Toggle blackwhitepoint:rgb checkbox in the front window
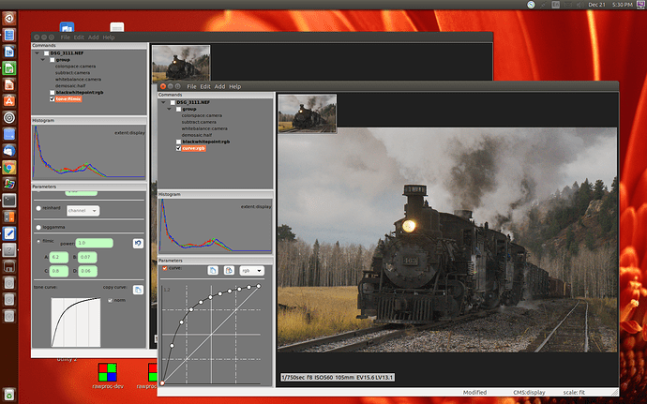647x404 pixels. tap(179, 142)
